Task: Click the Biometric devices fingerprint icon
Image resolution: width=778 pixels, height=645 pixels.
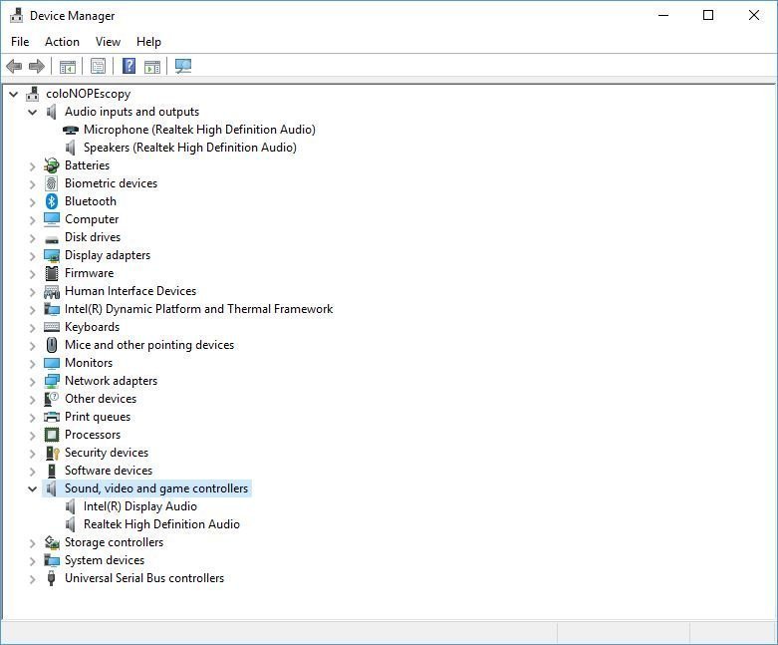Action: click(x=51, y=183)
